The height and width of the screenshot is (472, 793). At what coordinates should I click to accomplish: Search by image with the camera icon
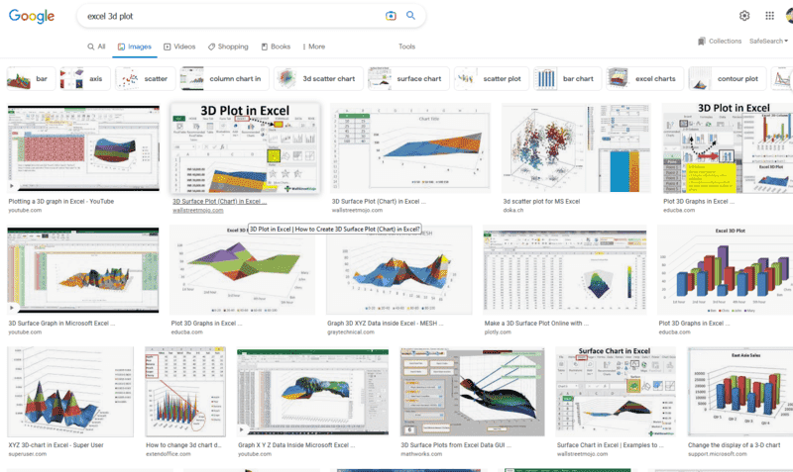(391, 16)
